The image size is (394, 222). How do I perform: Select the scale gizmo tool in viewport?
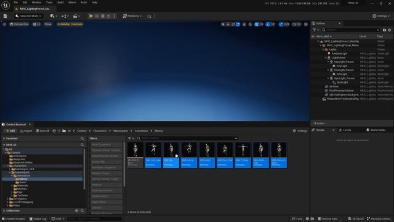(x=238, y=25)
